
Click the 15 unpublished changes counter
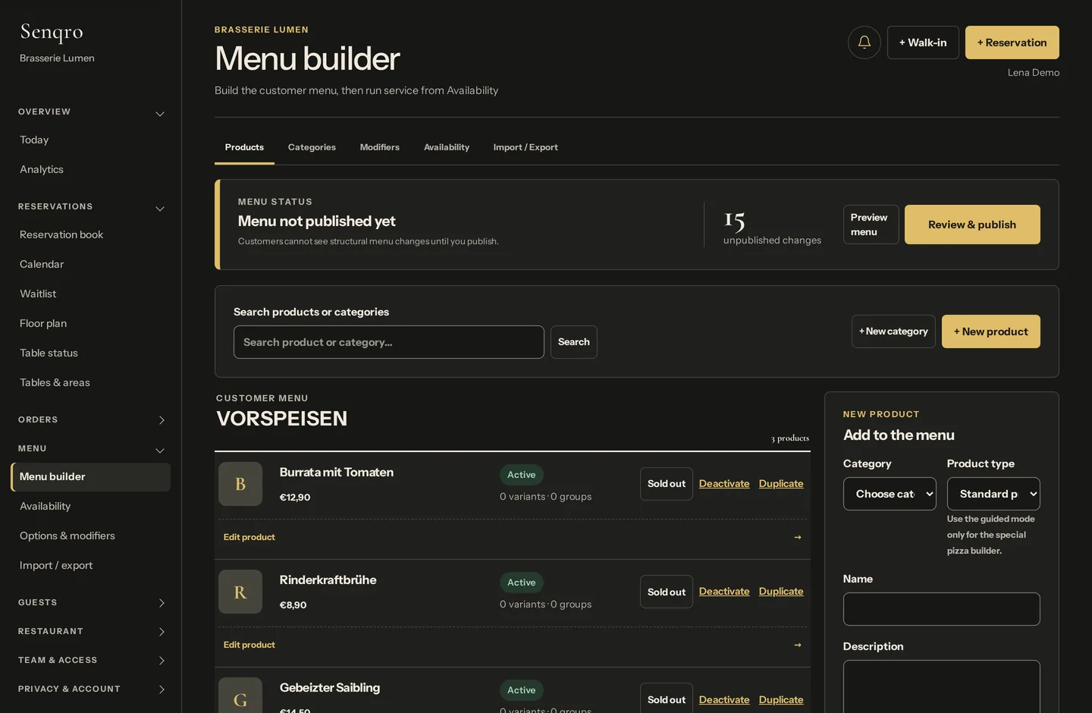click(772, 227)
